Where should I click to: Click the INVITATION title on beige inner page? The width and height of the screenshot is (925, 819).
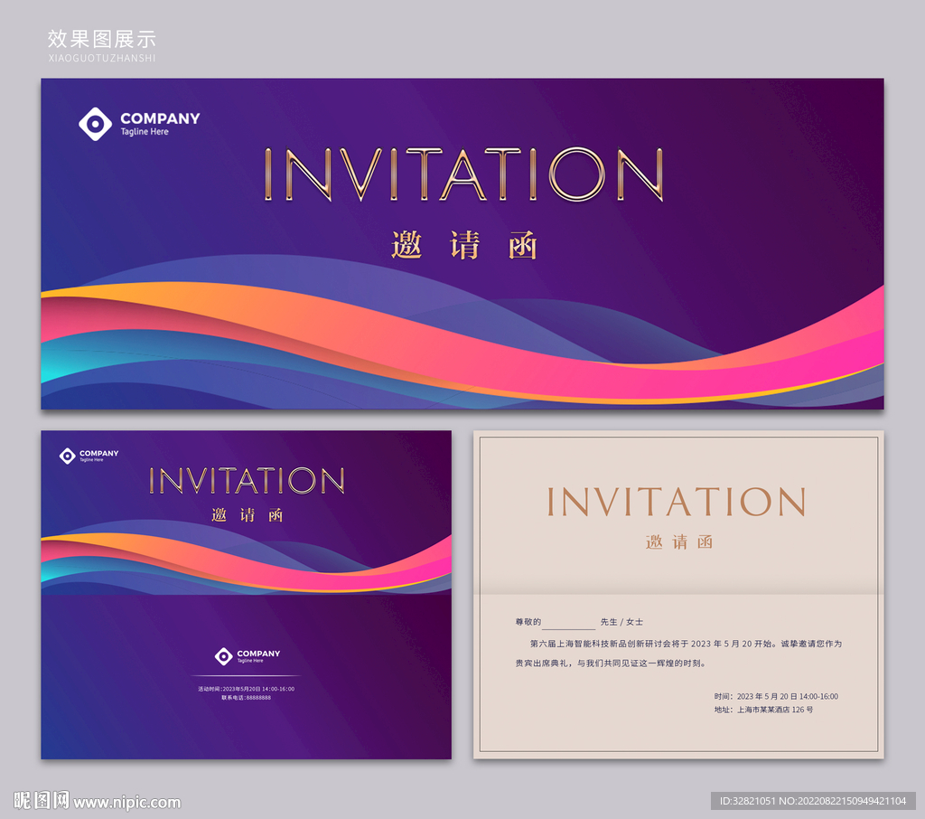click(677, 502)
